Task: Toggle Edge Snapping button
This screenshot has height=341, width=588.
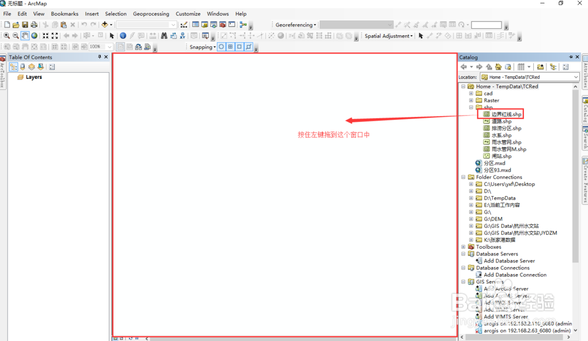Action: [248, 47]
